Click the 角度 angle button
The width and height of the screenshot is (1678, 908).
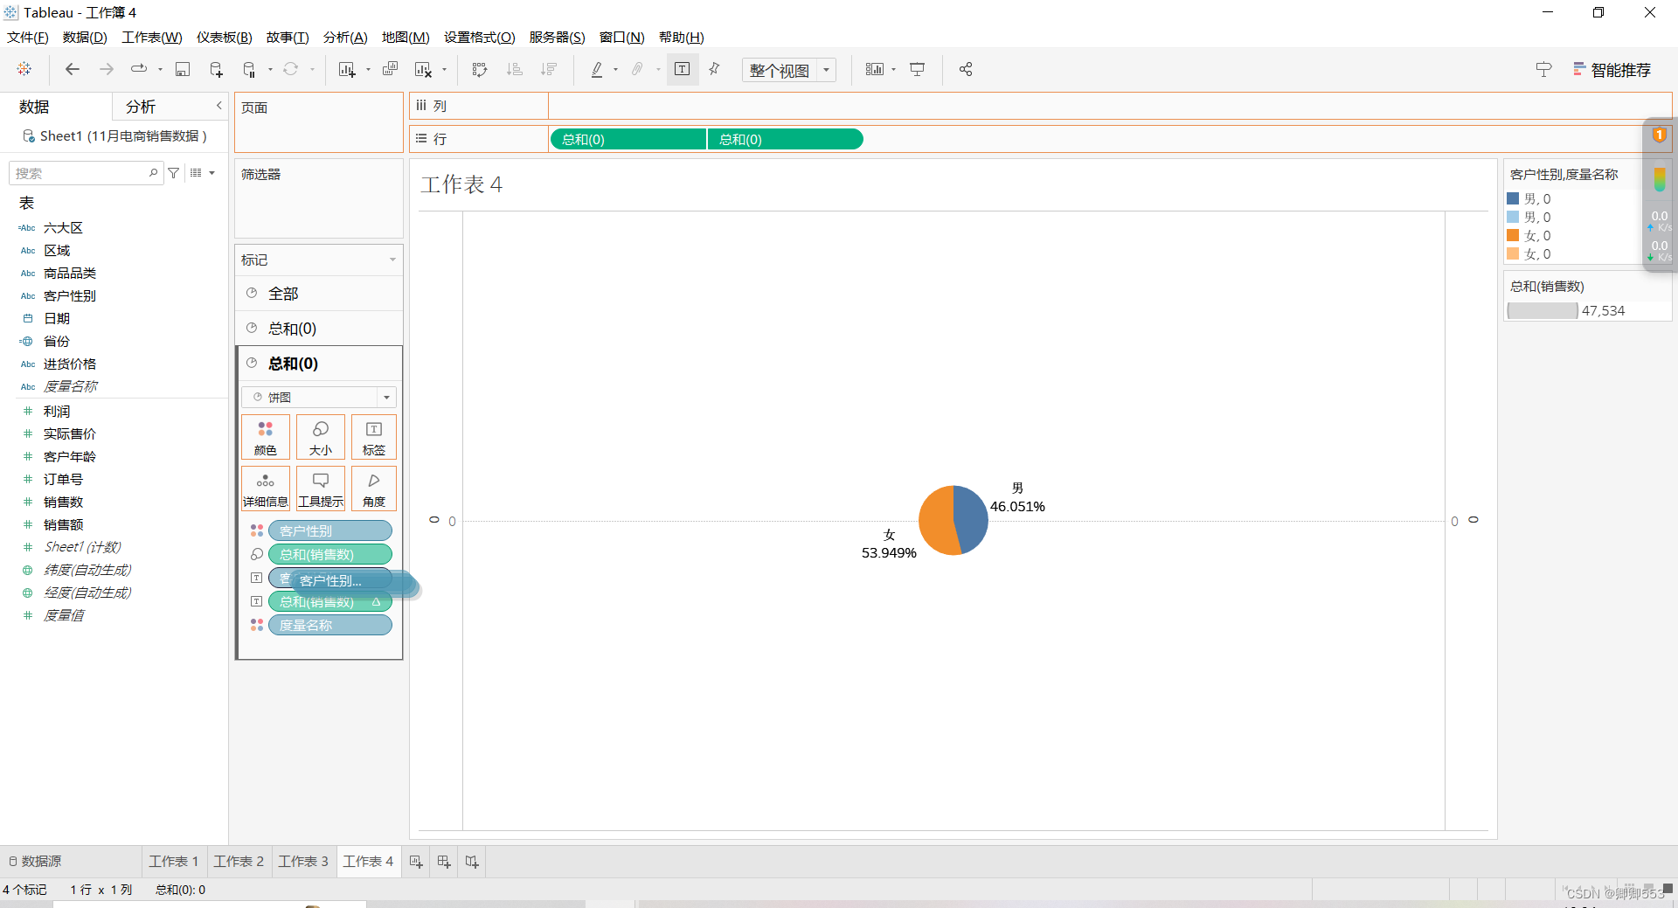tap(374, 489)
